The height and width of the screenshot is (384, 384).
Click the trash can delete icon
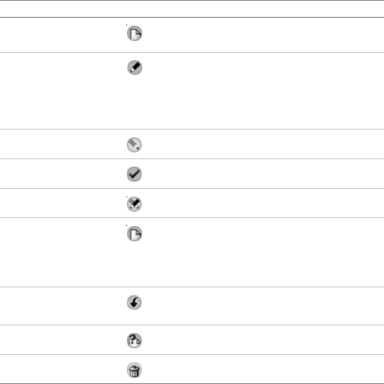click(134, 370)
